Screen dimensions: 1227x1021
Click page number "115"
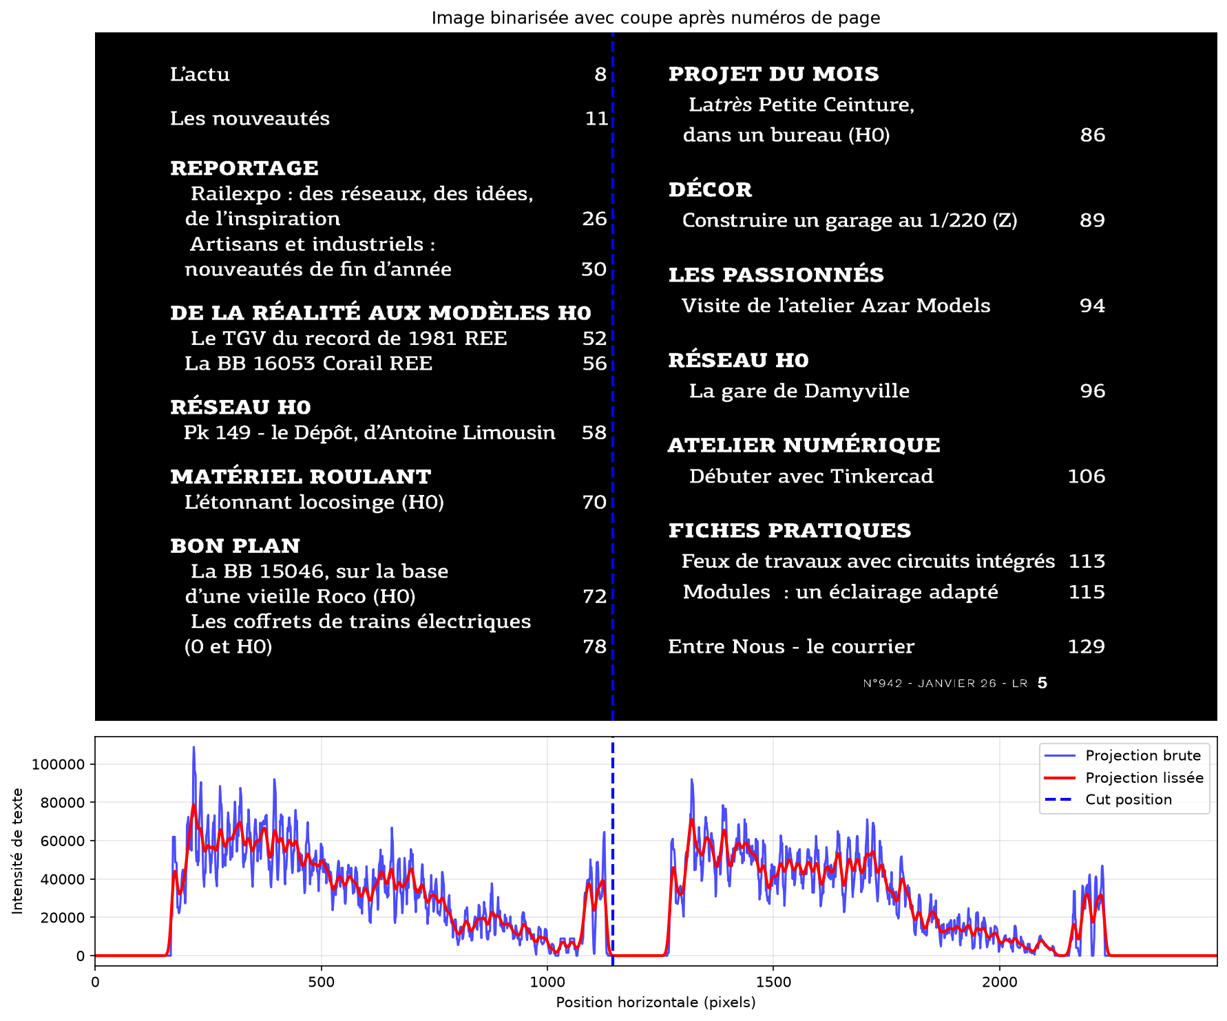point(1087,592)
